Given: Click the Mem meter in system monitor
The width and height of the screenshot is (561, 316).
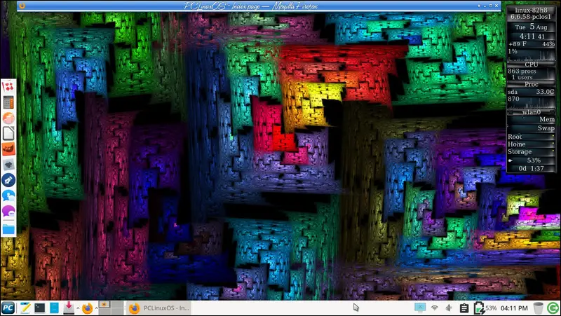Looking at the screenshot, I should pos(531,119).
